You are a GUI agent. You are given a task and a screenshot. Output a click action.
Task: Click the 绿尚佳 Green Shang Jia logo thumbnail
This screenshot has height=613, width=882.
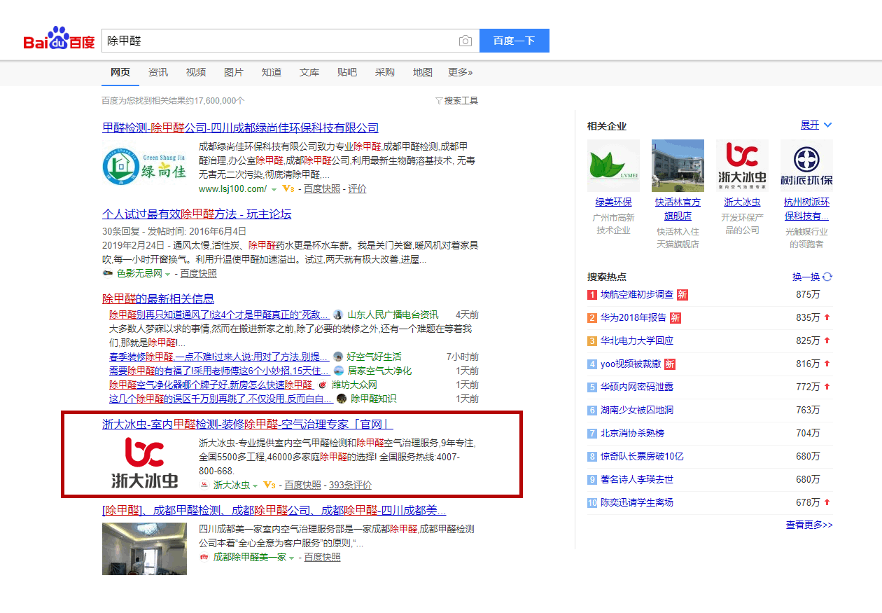click(145, 166)
